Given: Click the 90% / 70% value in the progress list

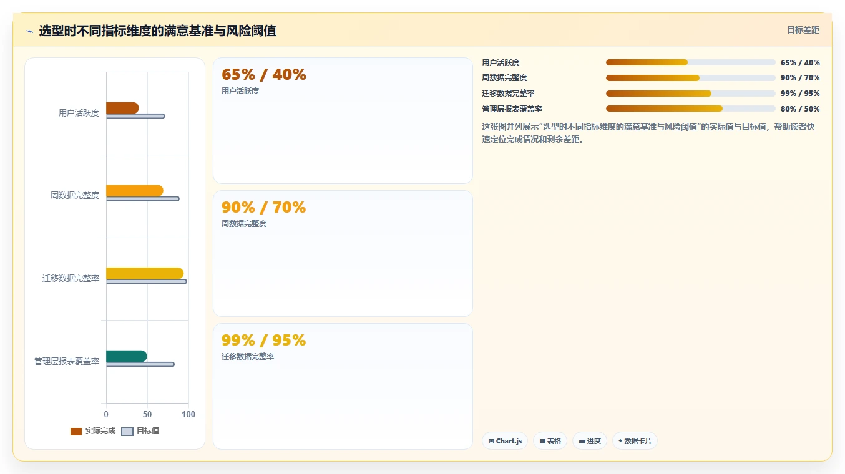Looking at the screenshot, I should click(800, 78).
